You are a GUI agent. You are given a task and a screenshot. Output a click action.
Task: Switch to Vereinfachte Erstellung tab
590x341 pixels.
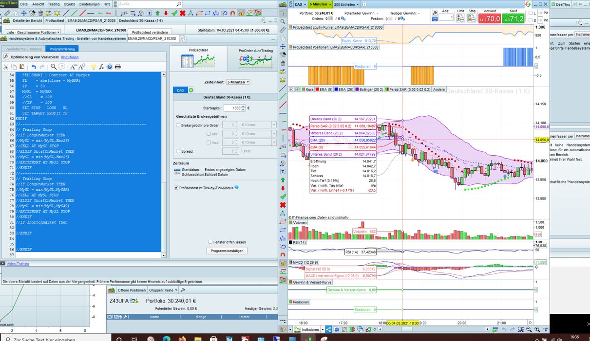[23, 49]
